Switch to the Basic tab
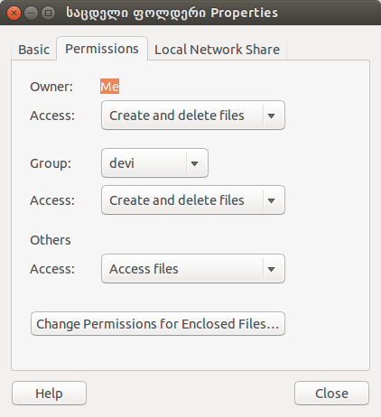 33,50
